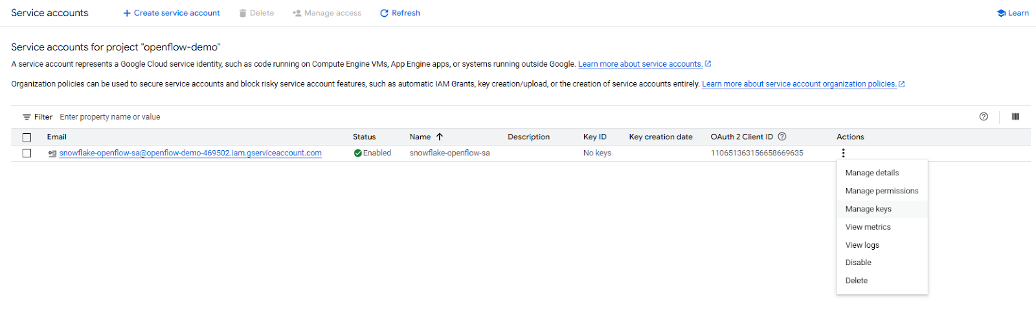This screenshot has width=1036, height=315.
Task: Open Manage access in toolbar
Action: [327, 13]
